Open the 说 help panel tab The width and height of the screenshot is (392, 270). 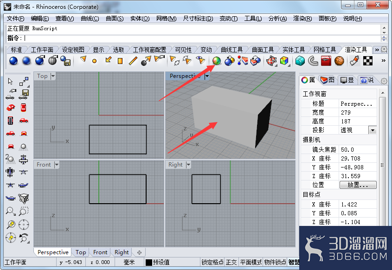367,80
